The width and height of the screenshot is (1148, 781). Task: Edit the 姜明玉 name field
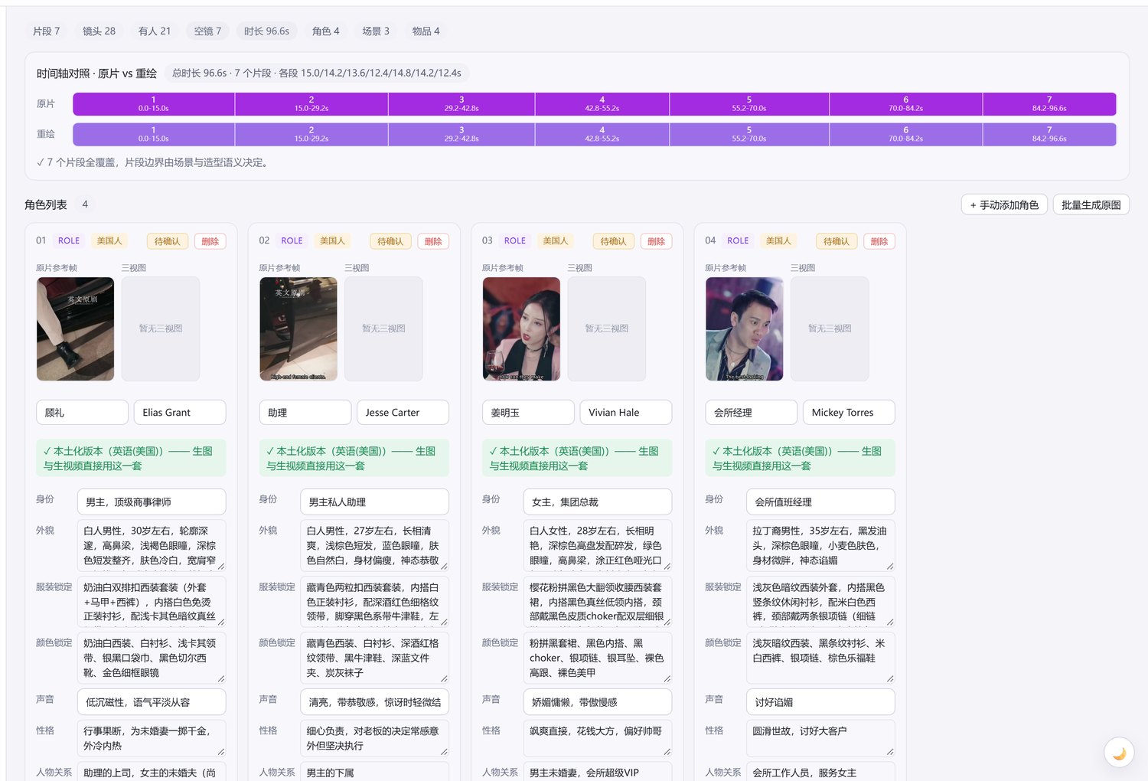(x=528, y=412)
